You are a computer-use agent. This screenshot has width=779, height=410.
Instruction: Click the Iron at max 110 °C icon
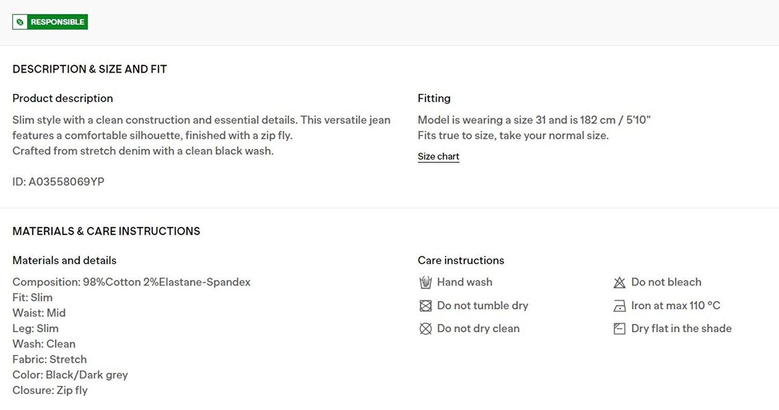click(x=620, y=306)
